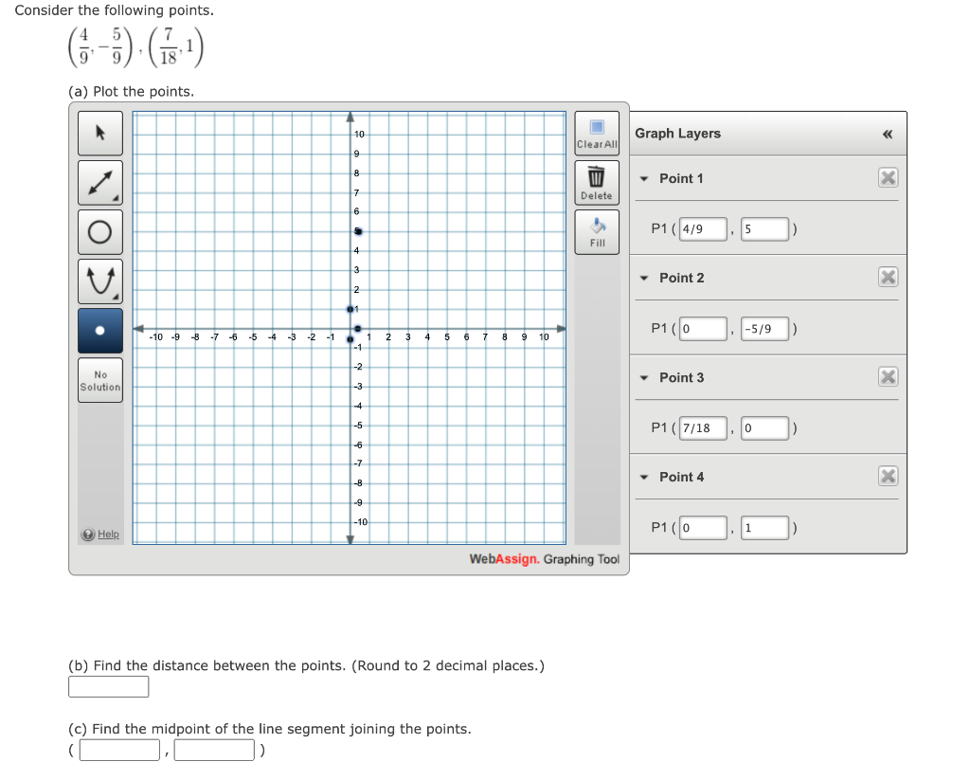The height and width of the screenshot is (780, 970).
Task: Select the arrow selection tool
Action: tap(99, 133)
